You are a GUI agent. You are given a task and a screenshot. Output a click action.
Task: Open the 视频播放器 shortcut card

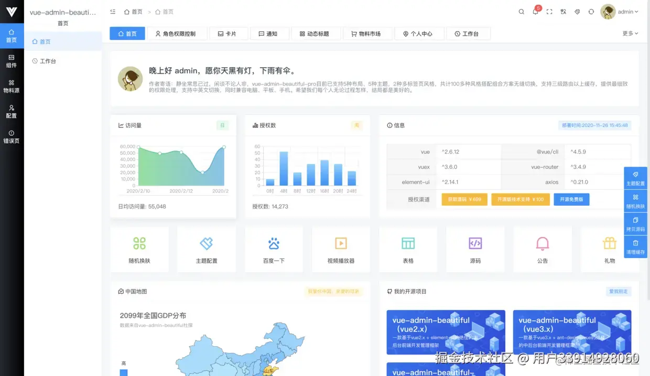(341, 249)
